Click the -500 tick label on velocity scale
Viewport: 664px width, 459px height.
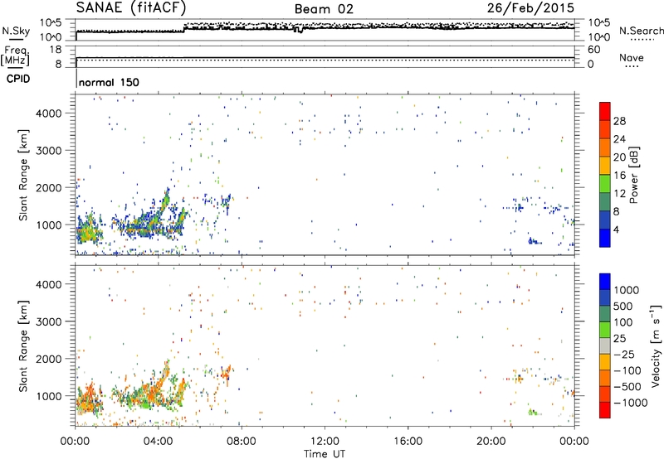(x=627, y=387)
